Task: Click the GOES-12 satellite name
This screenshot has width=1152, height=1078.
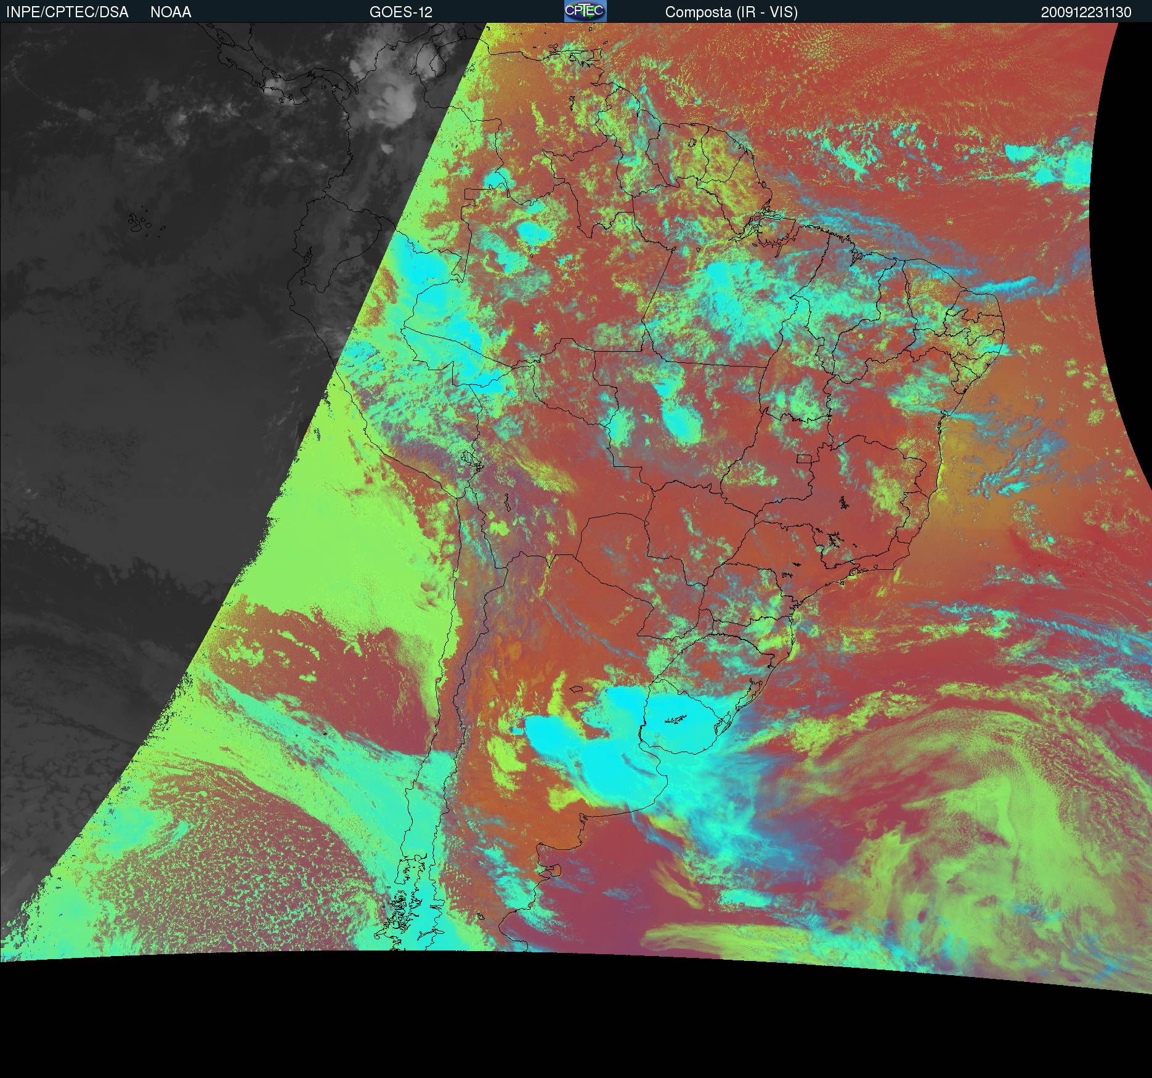Action: coord(400,12)
